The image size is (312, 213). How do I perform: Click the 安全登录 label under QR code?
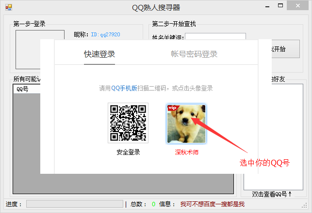pos(128,152)
